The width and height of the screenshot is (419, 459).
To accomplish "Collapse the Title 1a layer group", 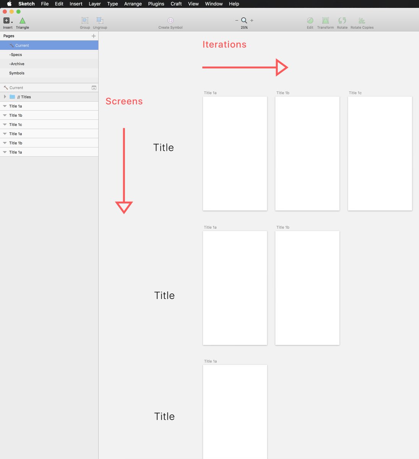I will tap(4, 106).
